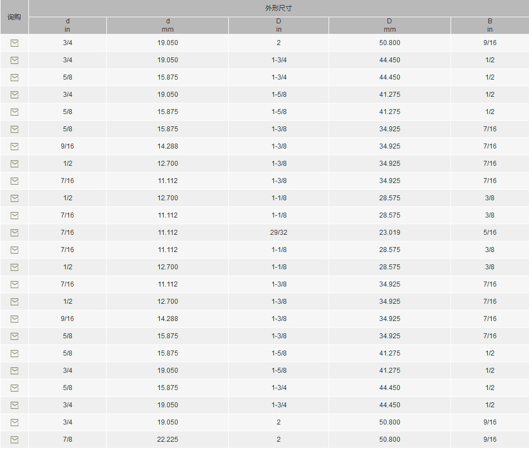The width and height of the screenshot is (529, 449).
Task: Click the 询购 column header
Action: [x=14, y=17]
